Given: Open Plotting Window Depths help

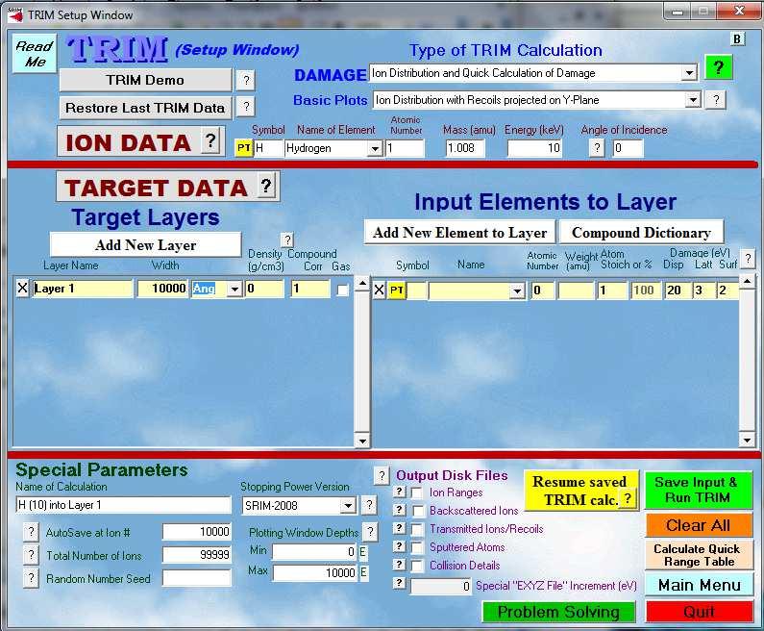Looking at the screenshot, I should pyautogui.click(x=370, y=532).
